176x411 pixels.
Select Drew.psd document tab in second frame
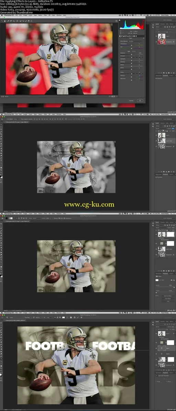point(16,122)
